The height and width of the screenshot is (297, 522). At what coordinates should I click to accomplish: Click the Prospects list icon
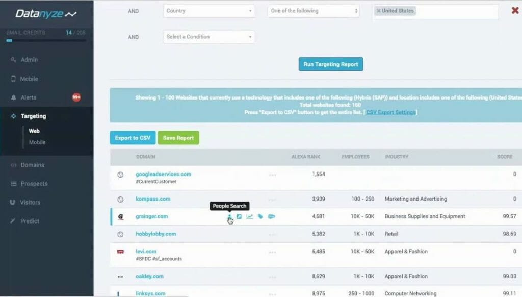pos(13,184)
